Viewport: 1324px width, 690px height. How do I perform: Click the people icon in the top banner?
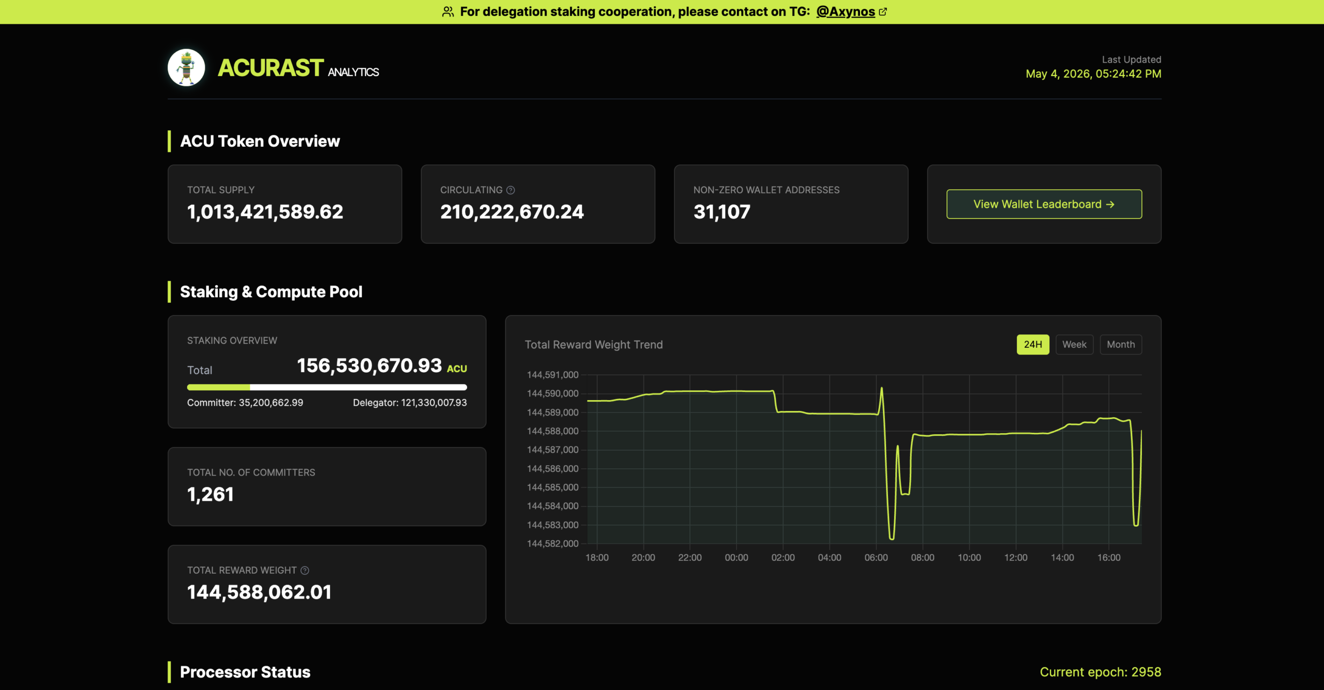(448, 12)
